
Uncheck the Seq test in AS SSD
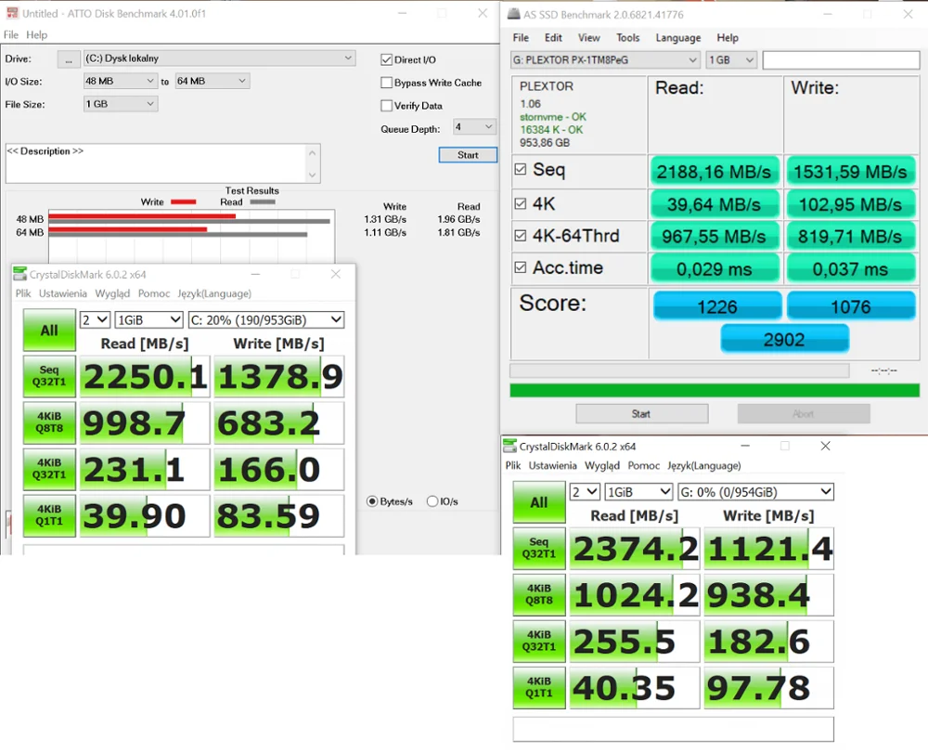(x=521, y=169)
